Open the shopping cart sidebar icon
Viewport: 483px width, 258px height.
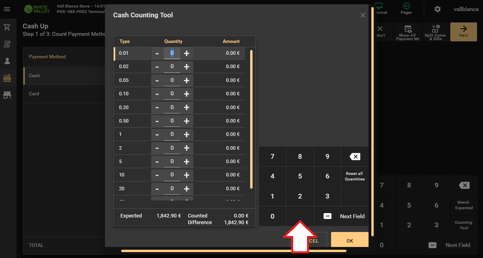point(7,27)
